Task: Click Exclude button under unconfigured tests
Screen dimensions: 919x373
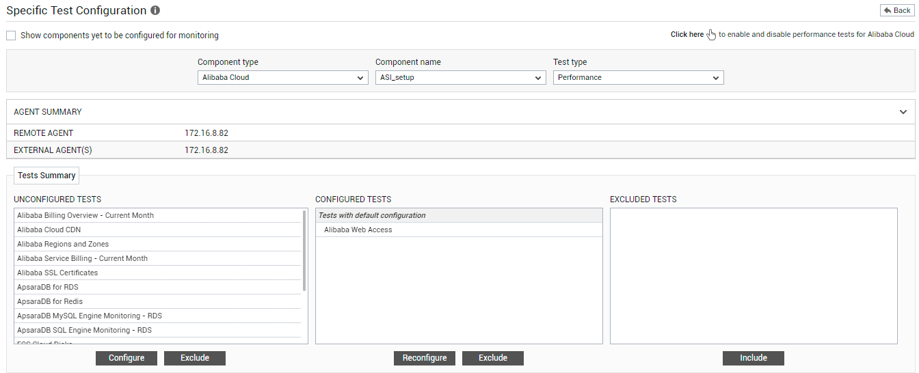Action: pyautogui.click(x=195, y=358)
